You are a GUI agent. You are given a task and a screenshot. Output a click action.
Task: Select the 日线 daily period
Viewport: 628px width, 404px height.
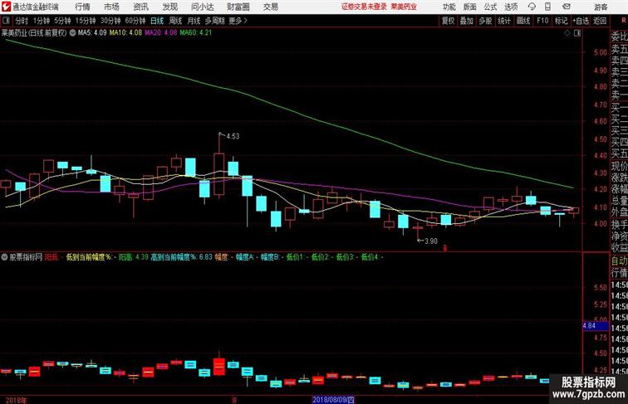pyautogui.click(x=157, y=21)
